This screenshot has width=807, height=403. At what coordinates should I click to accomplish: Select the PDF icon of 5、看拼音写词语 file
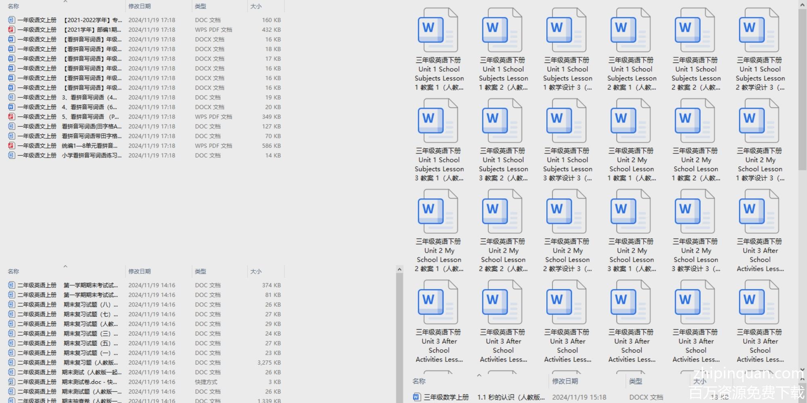coord(11,117)
